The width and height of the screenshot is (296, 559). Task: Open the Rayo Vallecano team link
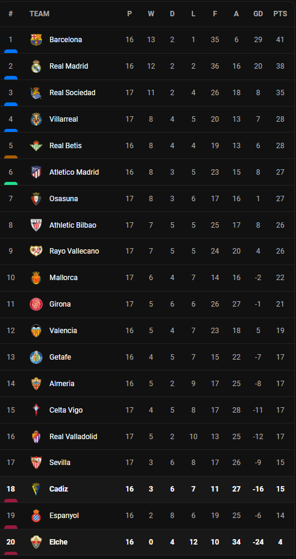coord(74,251)
